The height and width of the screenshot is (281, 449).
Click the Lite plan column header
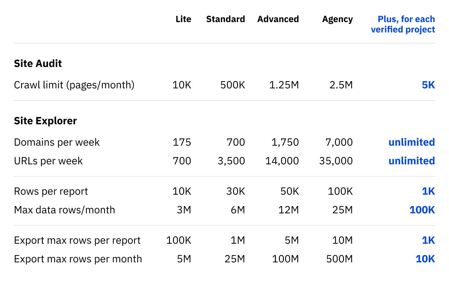183,19
